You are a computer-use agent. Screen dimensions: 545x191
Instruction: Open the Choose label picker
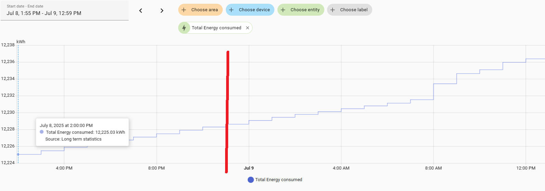point(350,10)
